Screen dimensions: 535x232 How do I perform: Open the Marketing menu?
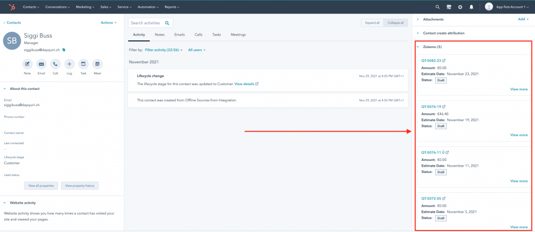pos(85,7)
